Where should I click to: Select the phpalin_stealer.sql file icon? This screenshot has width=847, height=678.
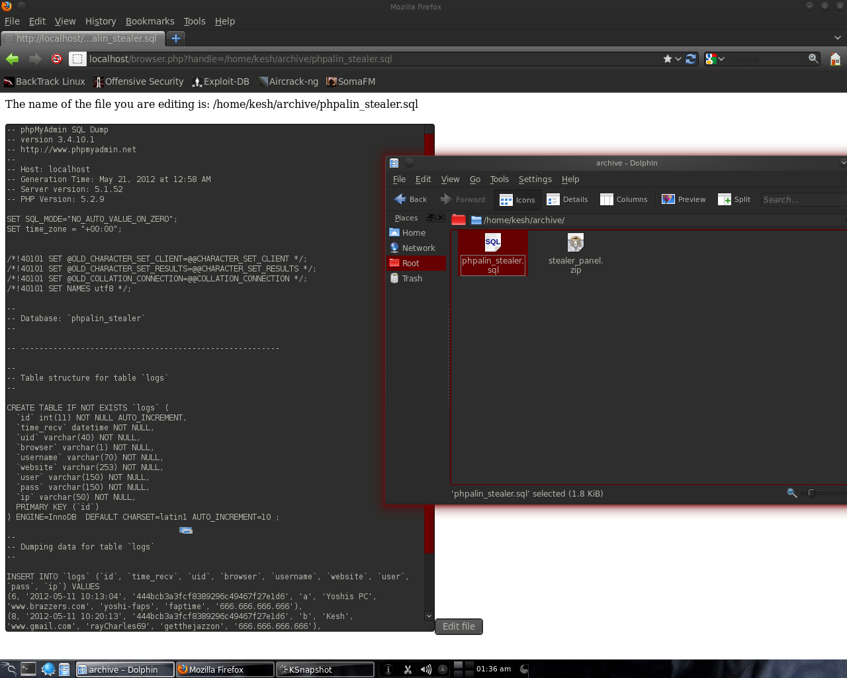pos(493,244)
